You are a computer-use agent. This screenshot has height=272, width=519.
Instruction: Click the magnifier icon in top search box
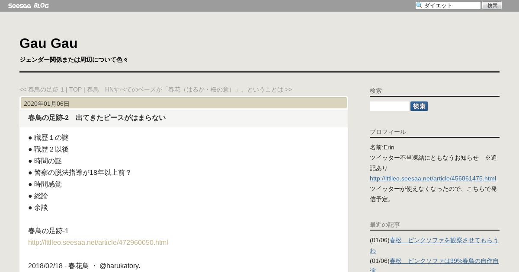[x=419, y=5]
